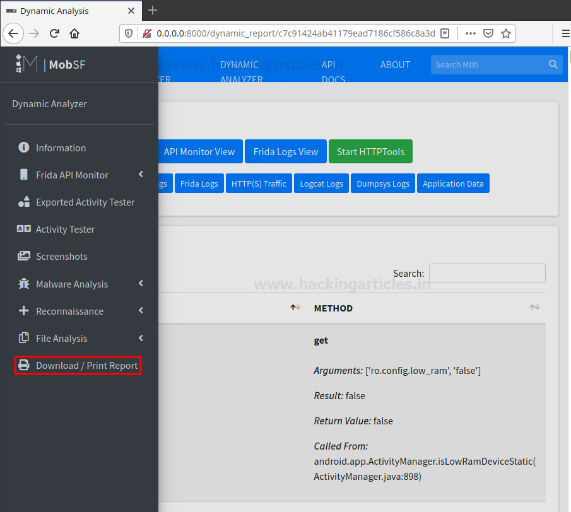
Task: Click the Dumpsys Logs button
Action: click(383, 183)
